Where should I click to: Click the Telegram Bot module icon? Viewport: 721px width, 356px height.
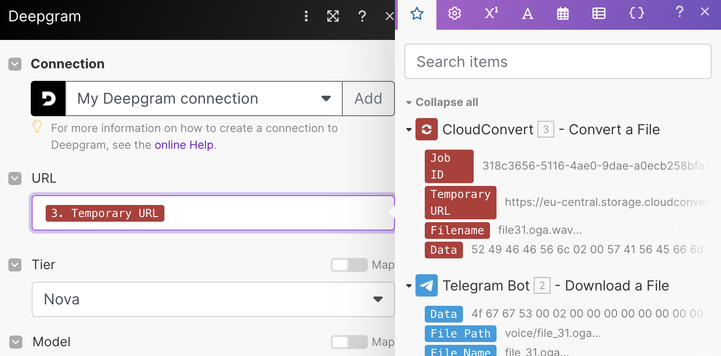(427, 285)
